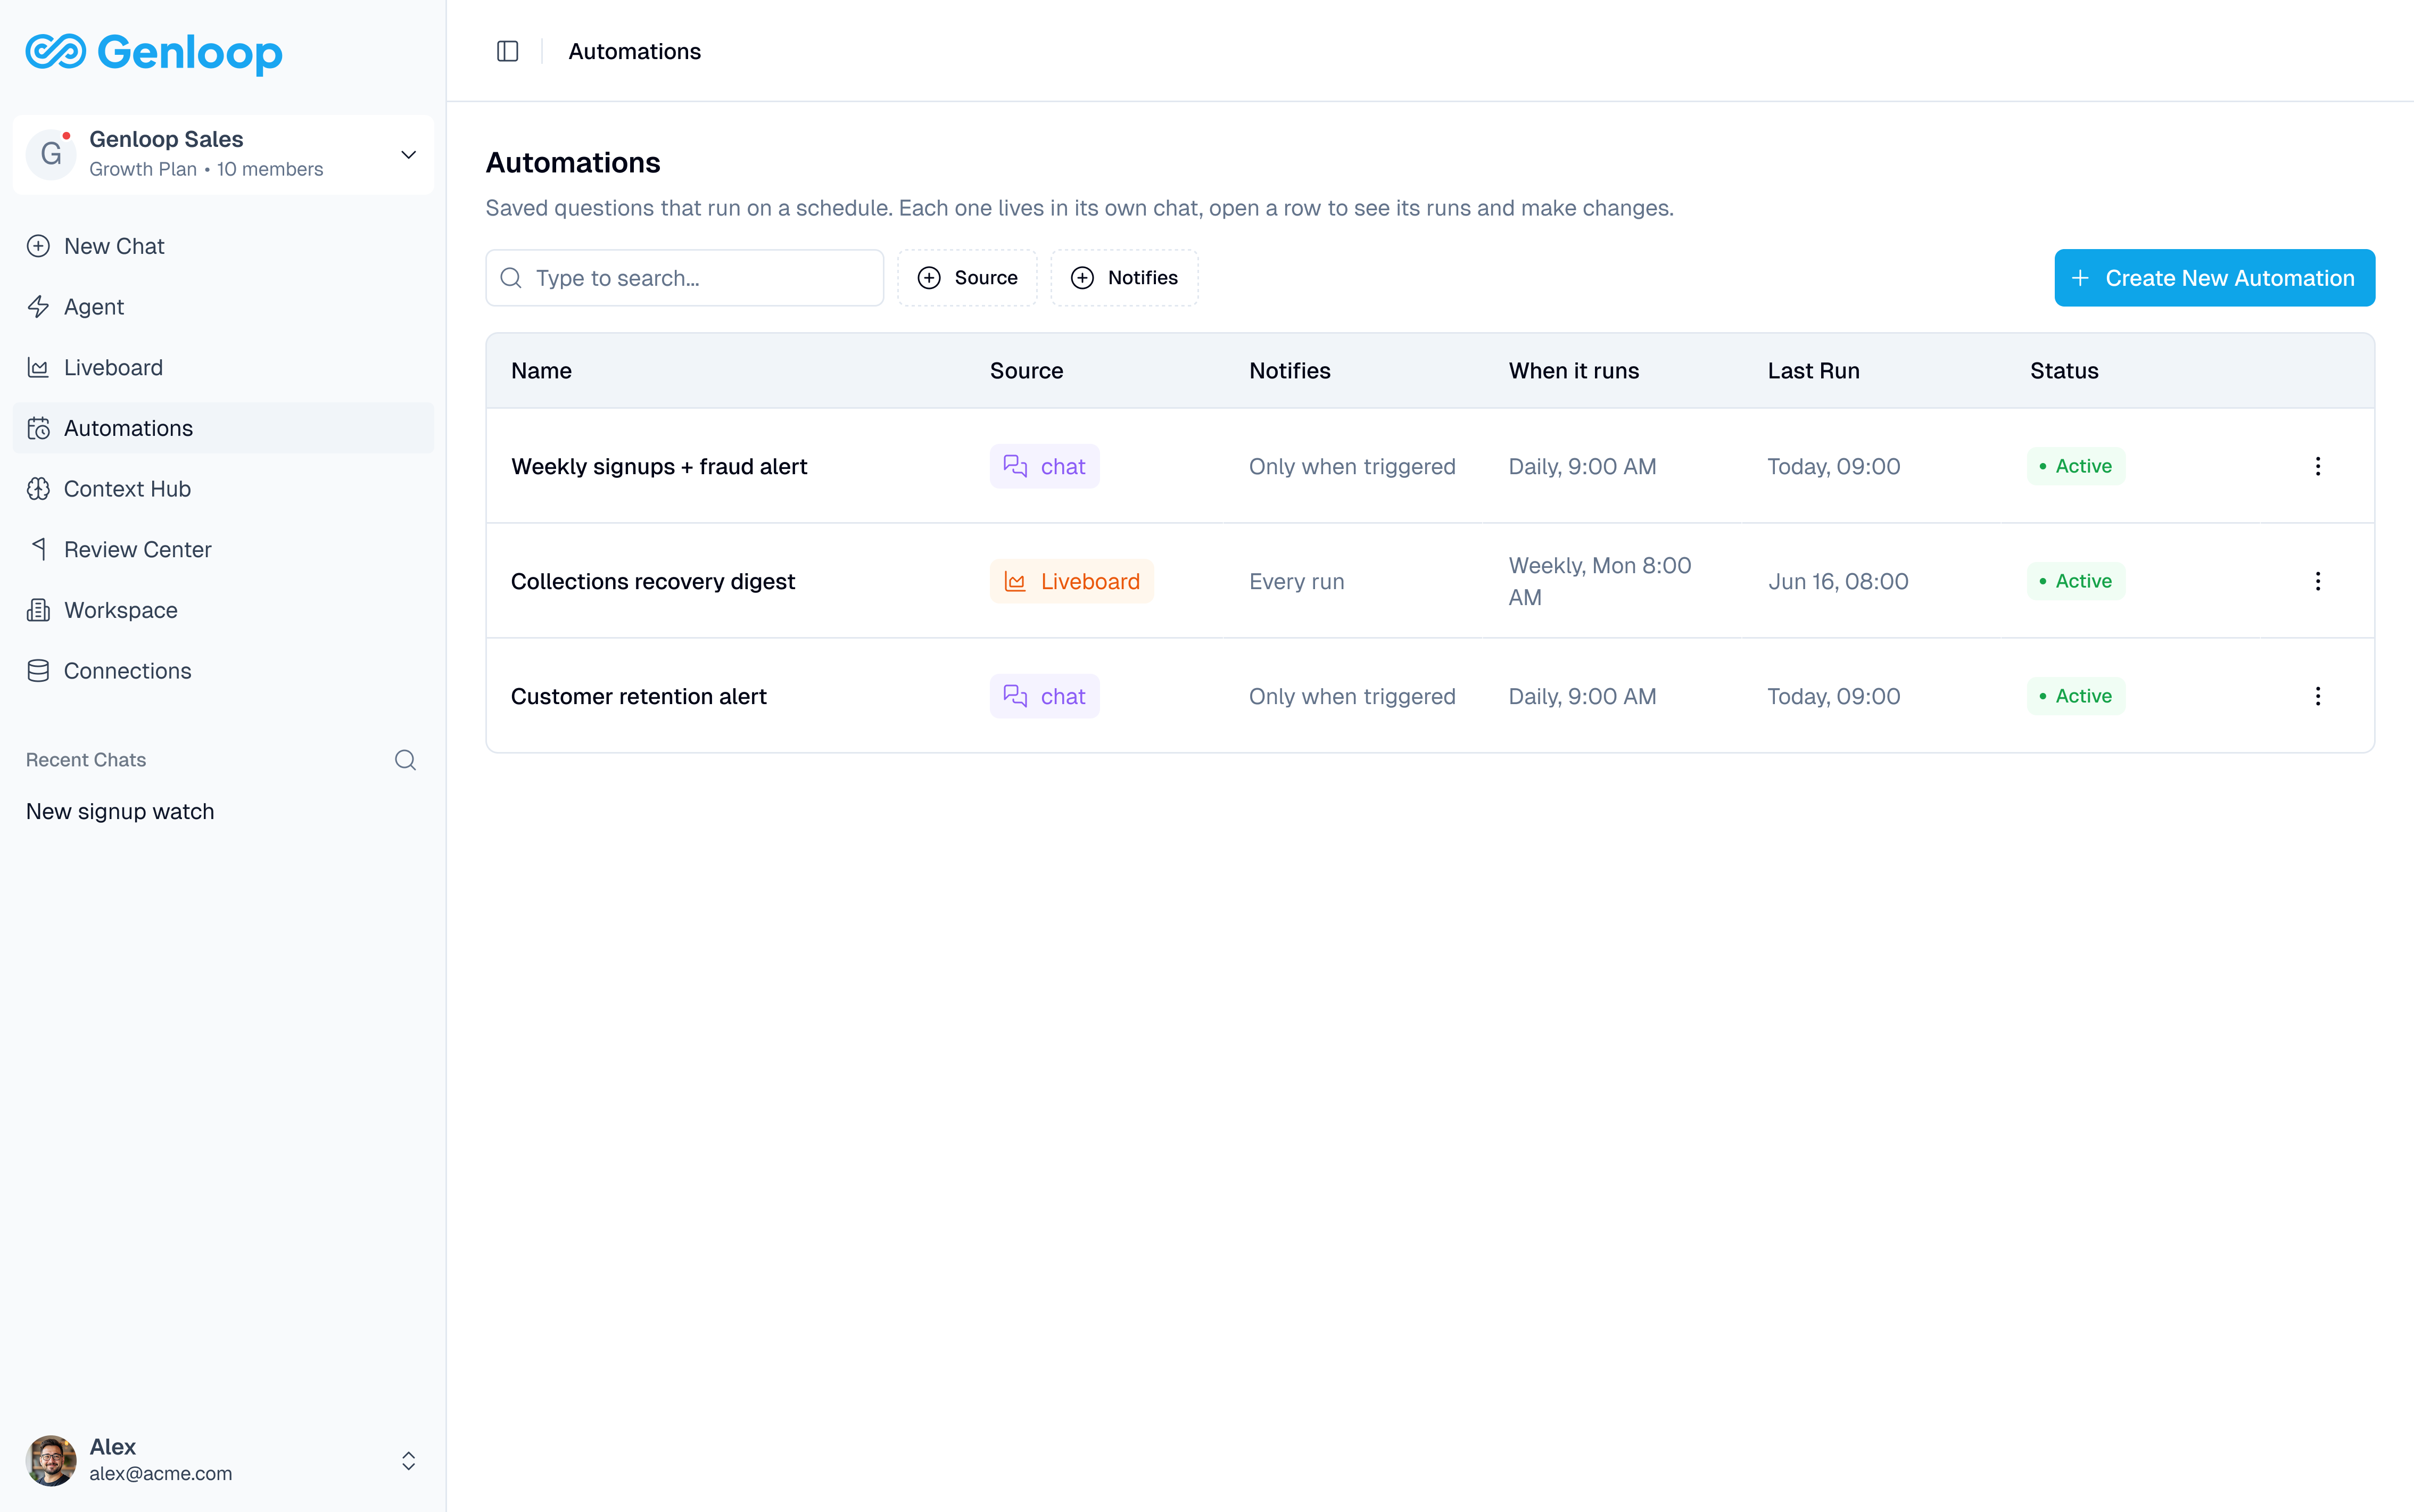Screen dimensions: 2414x1512
Task: Open Collections recovery digest row
Action: [1430, 581]
